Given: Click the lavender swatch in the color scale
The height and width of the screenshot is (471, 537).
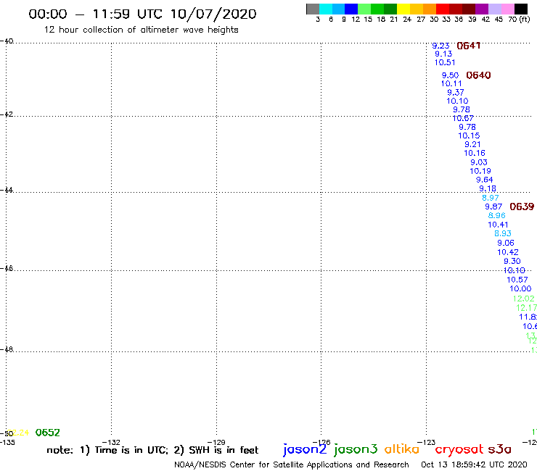Looking at the screenshot, I should 494,9.
